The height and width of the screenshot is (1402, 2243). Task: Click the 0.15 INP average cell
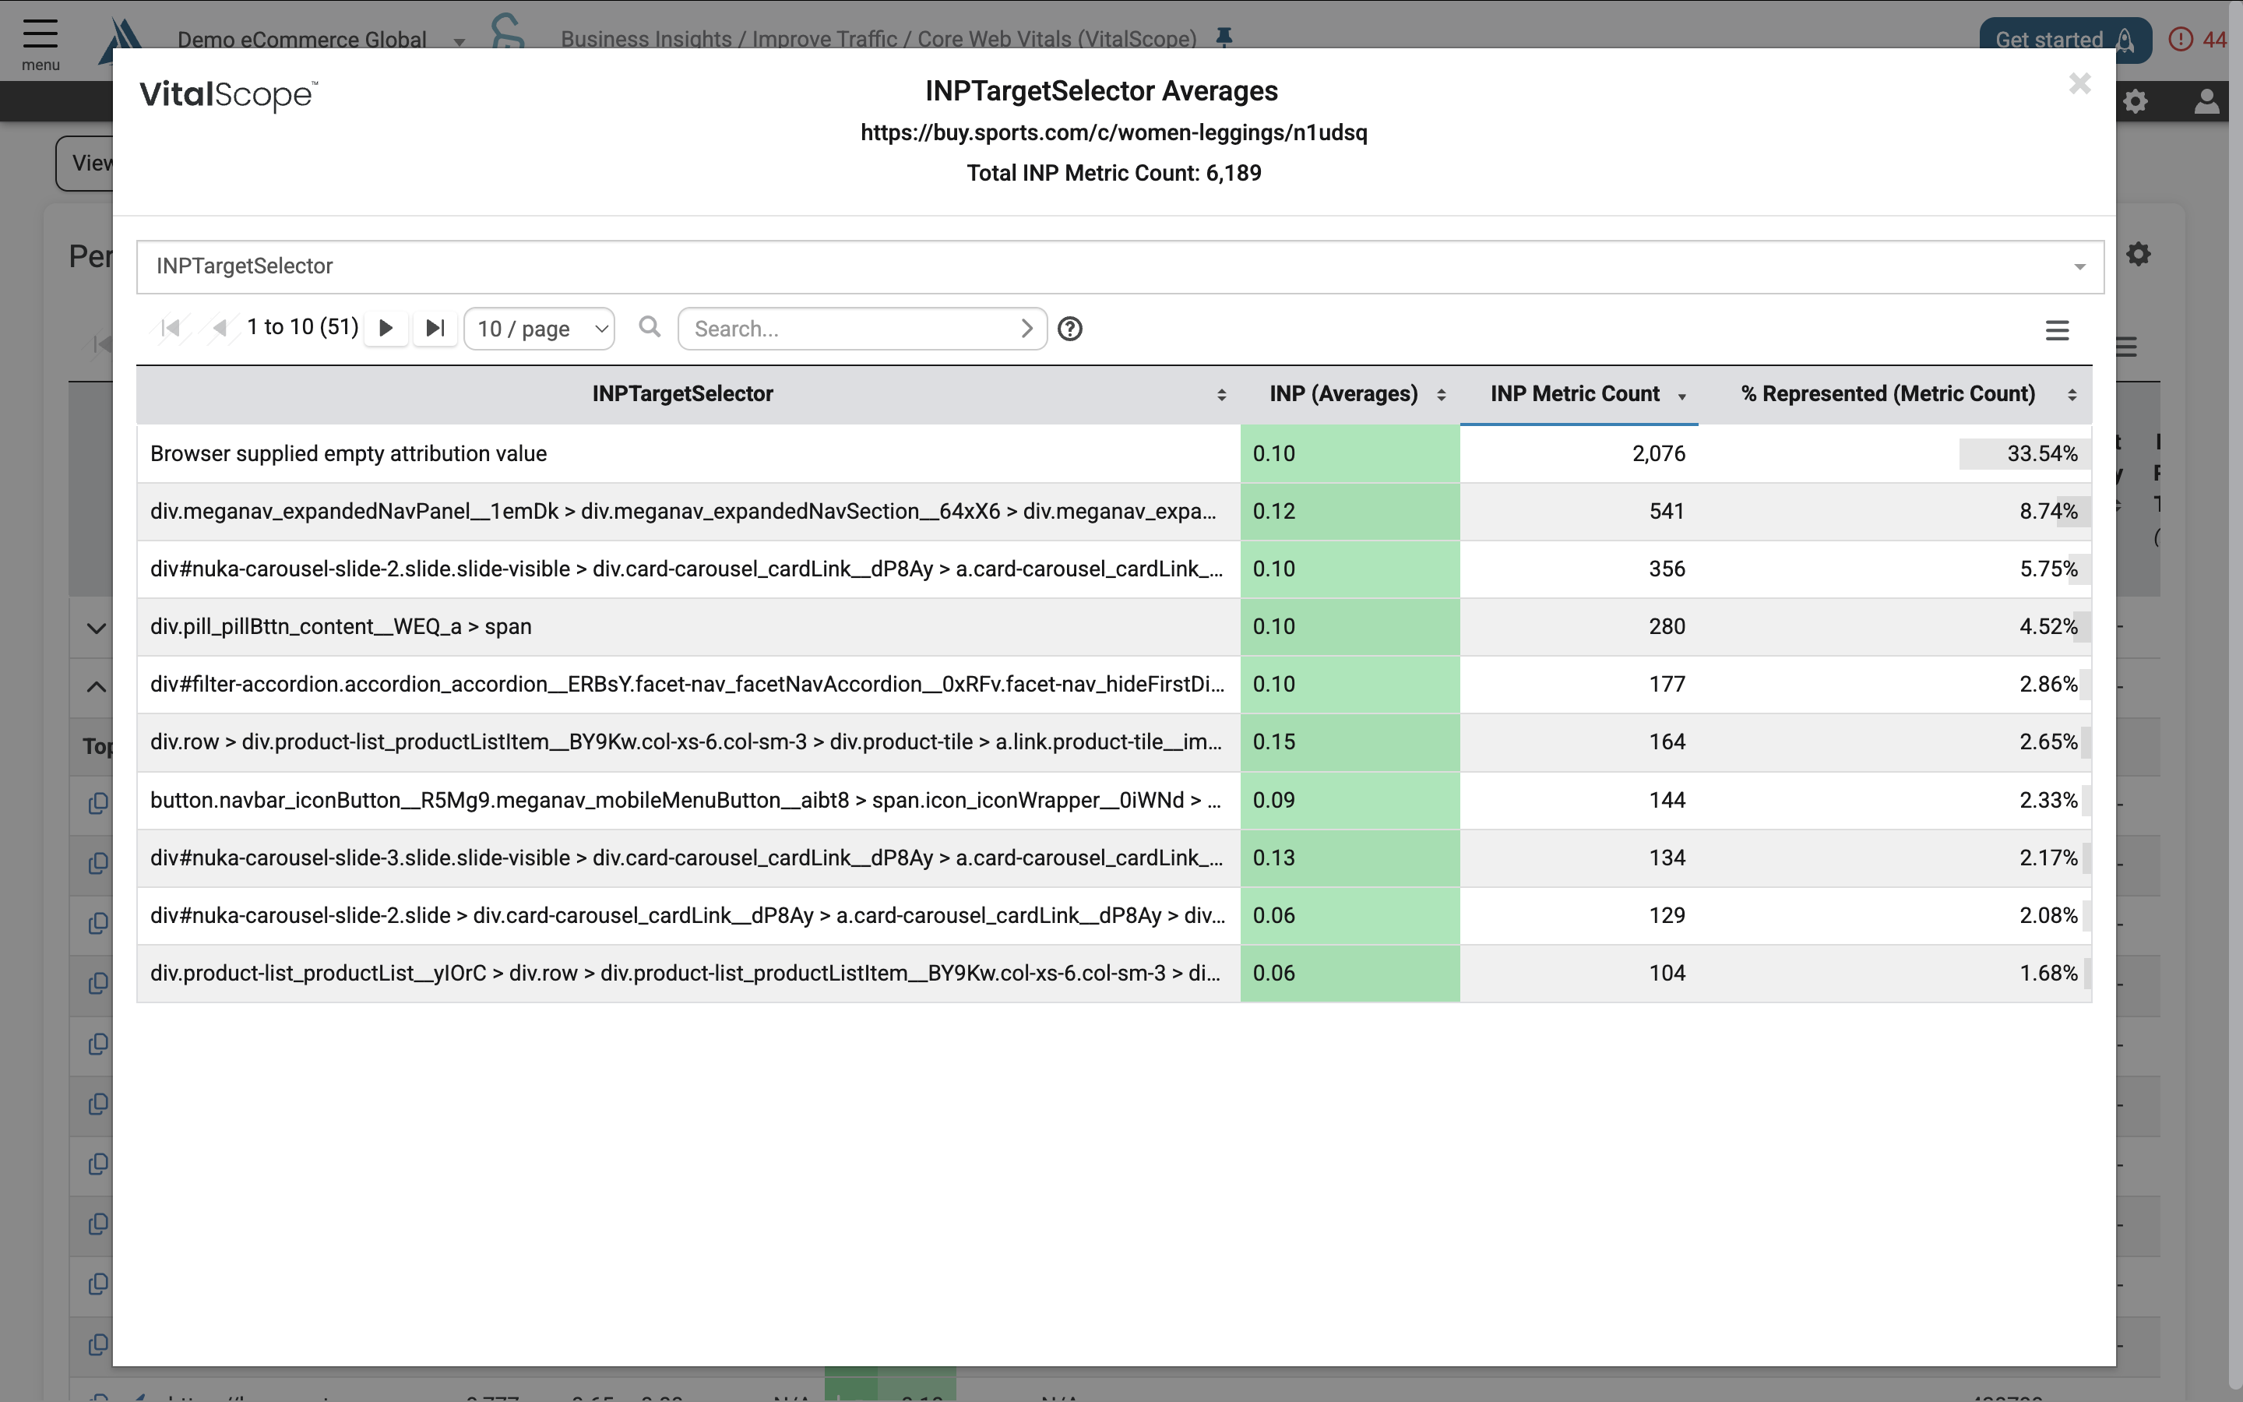tap(1350, 742)
